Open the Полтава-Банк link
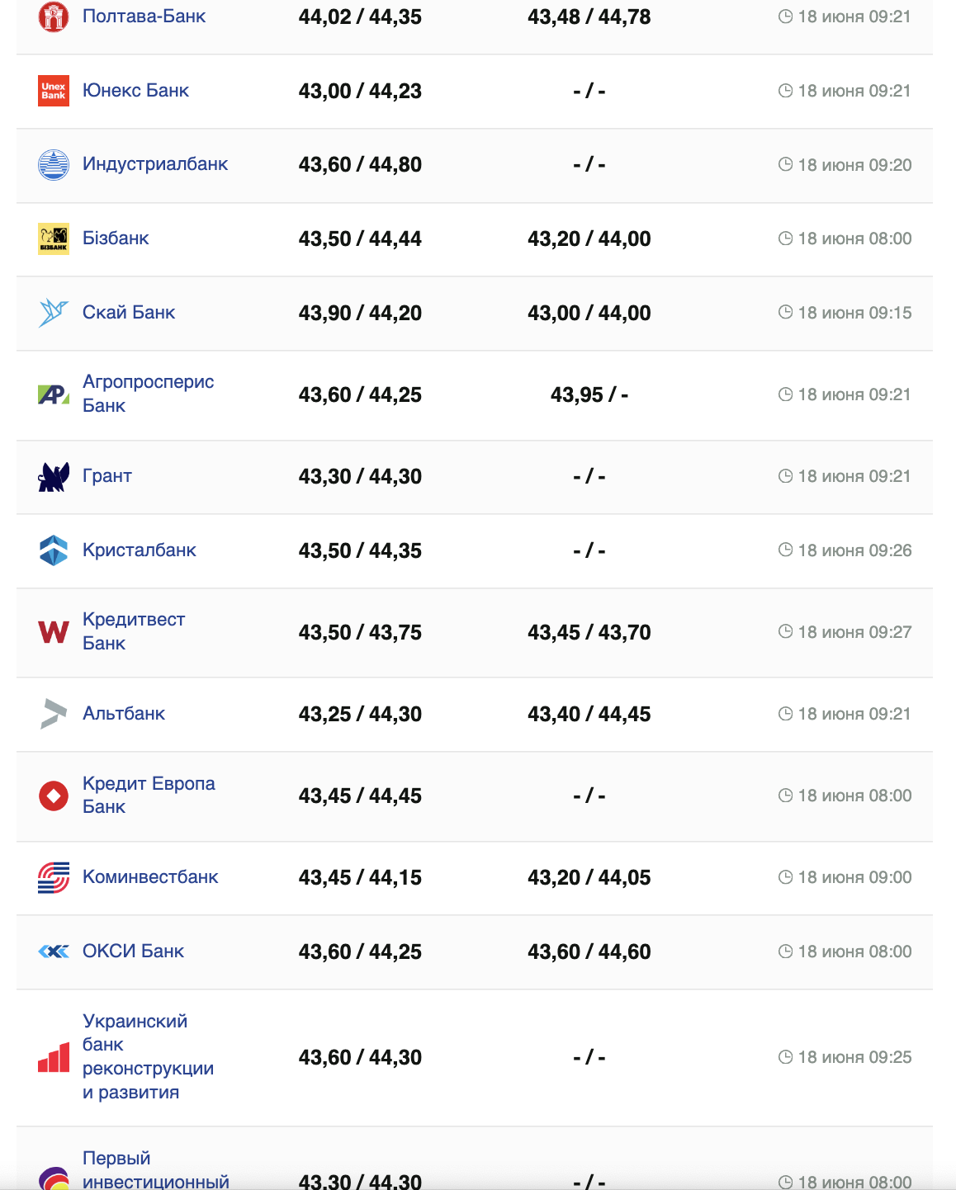The width and height of the screenshot is (956, 1190). [144, 17]
